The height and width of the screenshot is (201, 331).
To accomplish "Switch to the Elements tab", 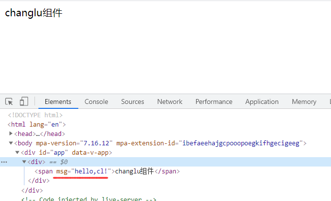I will 58,102.
